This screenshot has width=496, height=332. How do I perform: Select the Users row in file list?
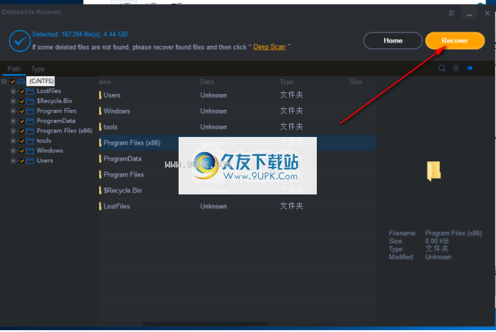(237, 95)
